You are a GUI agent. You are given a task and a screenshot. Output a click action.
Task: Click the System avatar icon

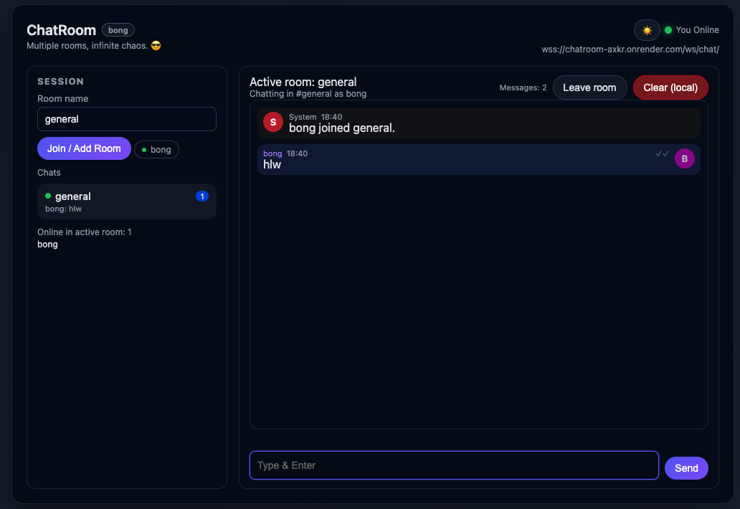point(272,122)
